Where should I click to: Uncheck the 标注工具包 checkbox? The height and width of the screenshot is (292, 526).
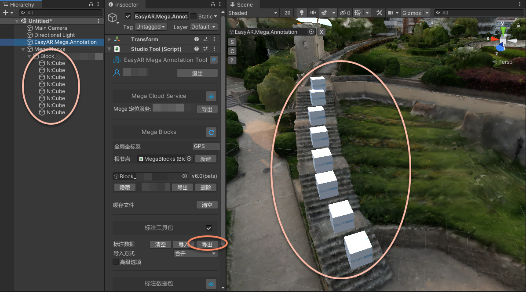(209, 228)
